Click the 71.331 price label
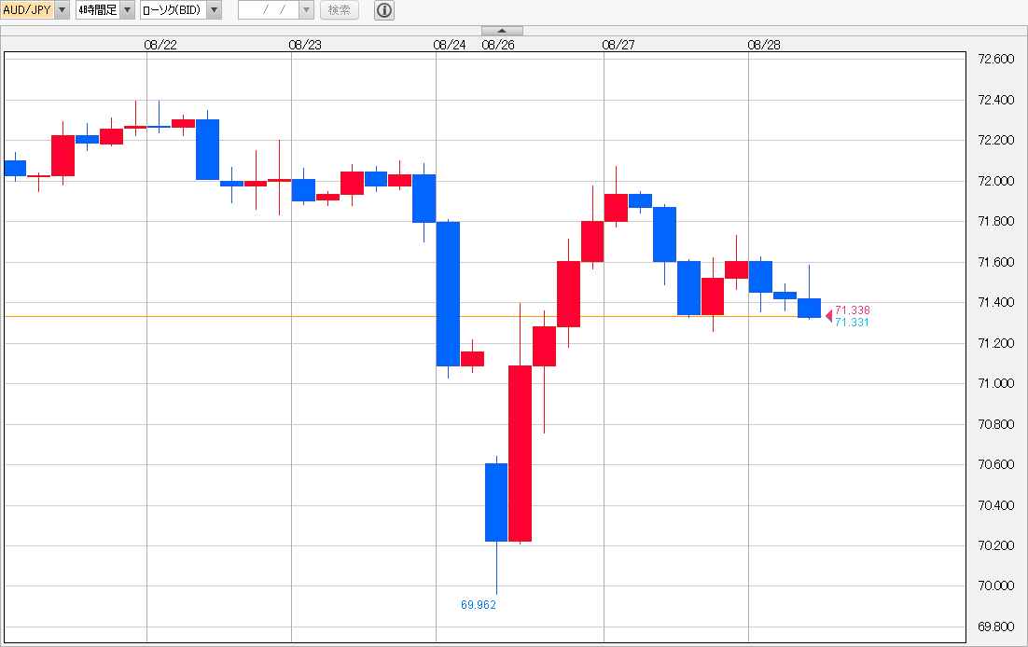This screenshot has height=647, width=1028. tap(853, 323)
